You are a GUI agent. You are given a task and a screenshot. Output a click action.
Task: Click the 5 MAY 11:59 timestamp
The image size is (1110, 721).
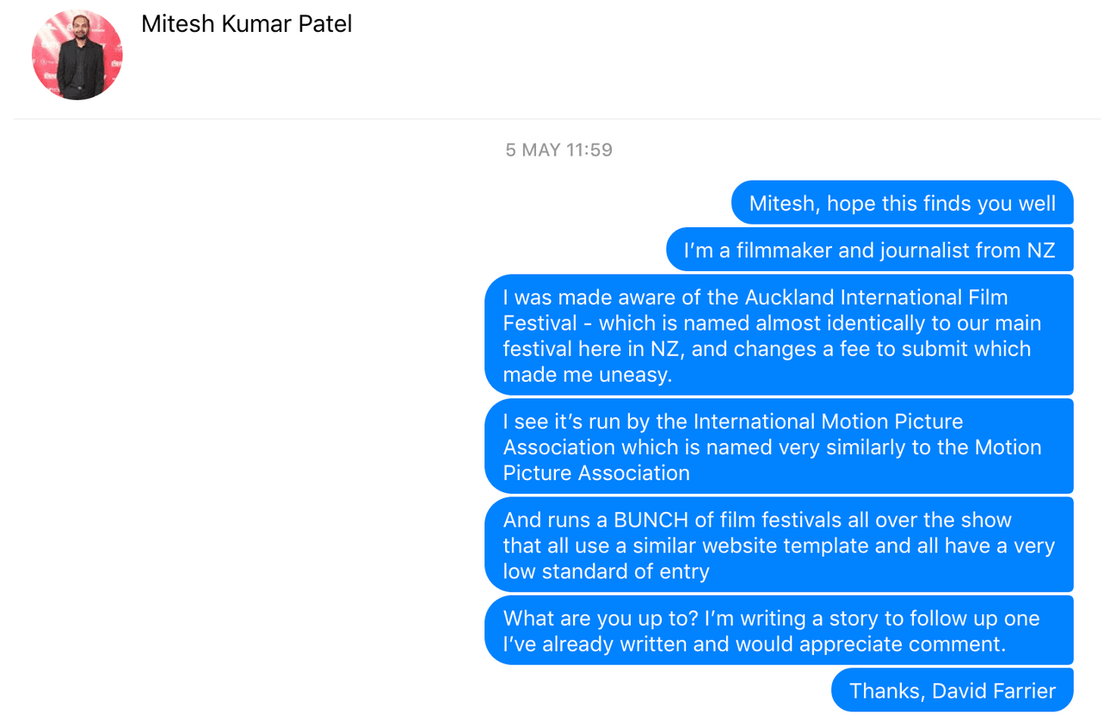[558, 150]
